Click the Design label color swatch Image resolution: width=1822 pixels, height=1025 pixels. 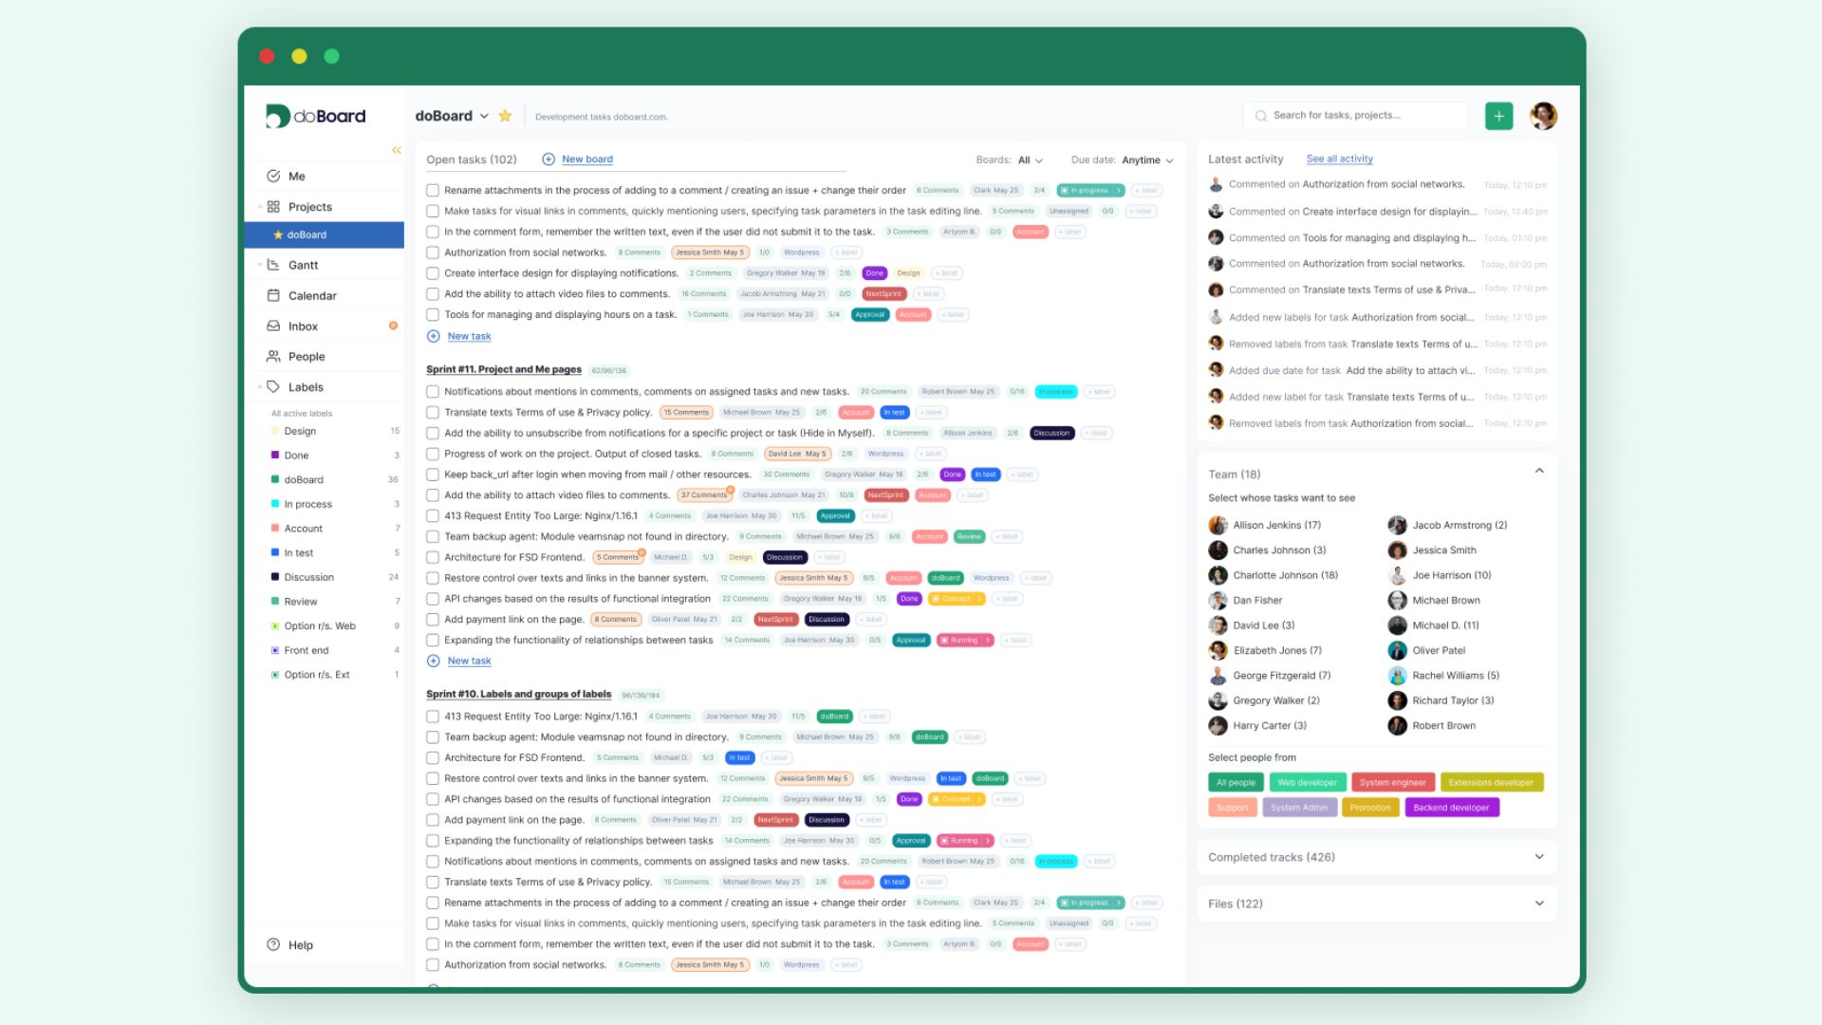coord(276,431)
